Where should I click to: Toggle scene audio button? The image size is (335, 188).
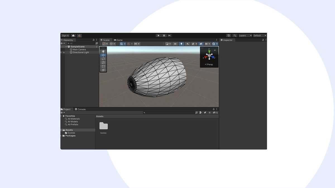(x=188, y=44)
